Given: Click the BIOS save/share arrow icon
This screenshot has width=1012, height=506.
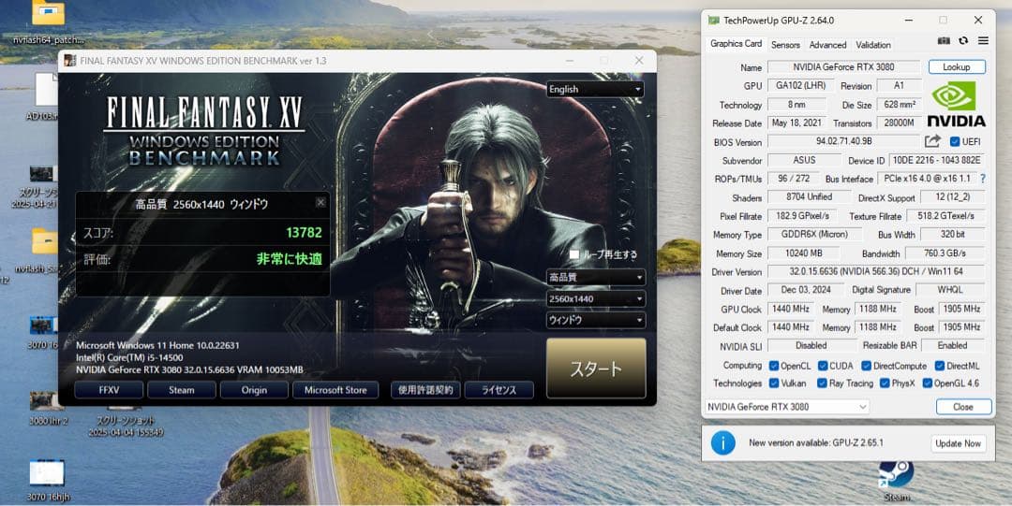Looking at the screenshot, I should [x=932, y=141].
